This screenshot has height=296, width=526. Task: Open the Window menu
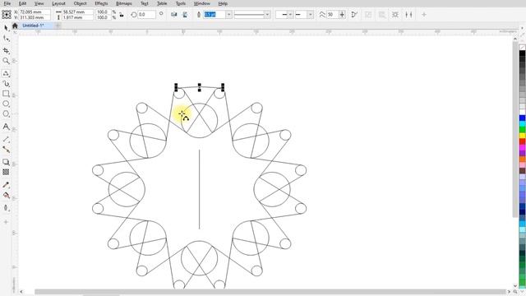coord(202,3)
